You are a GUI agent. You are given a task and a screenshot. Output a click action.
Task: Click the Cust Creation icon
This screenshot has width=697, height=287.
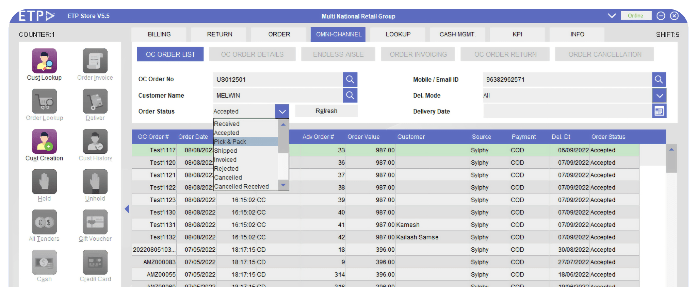44,142
